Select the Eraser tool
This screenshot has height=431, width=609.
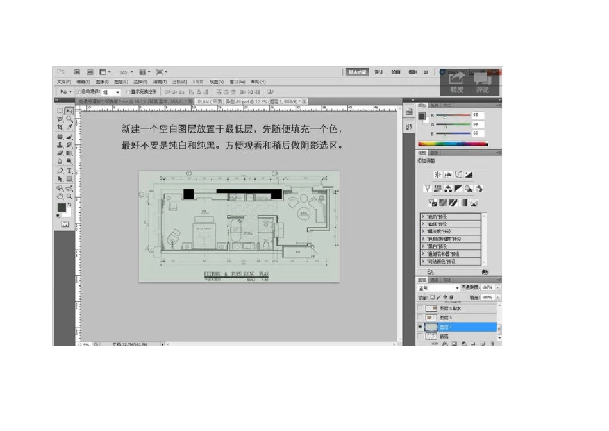[x=60, y=153]
